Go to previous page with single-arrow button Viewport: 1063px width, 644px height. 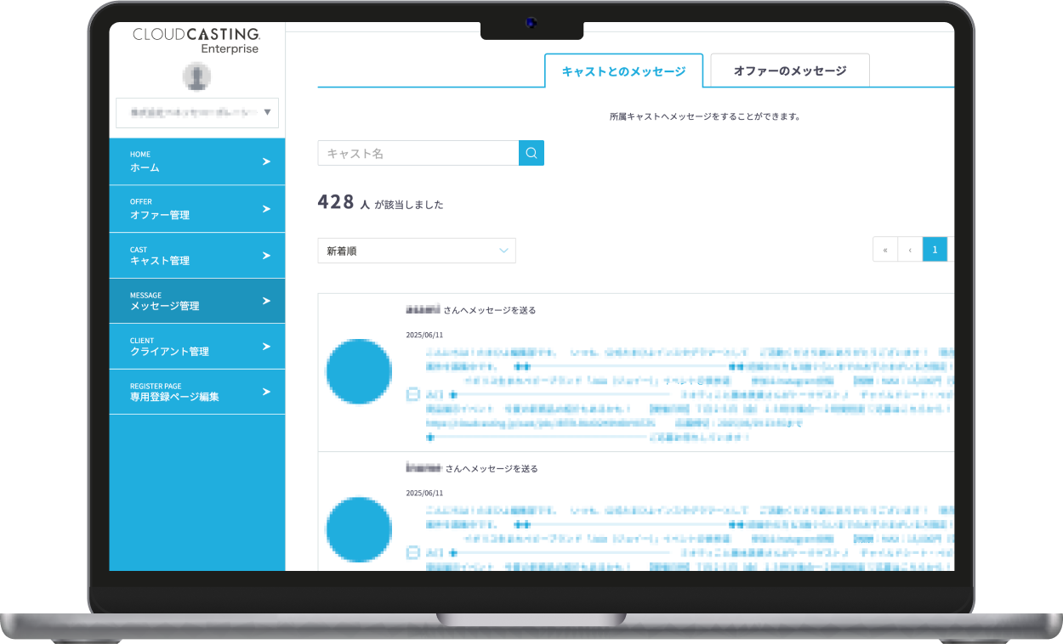coord(910,250)
